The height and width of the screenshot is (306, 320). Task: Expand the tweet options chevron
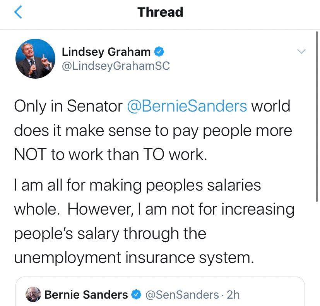301,52
